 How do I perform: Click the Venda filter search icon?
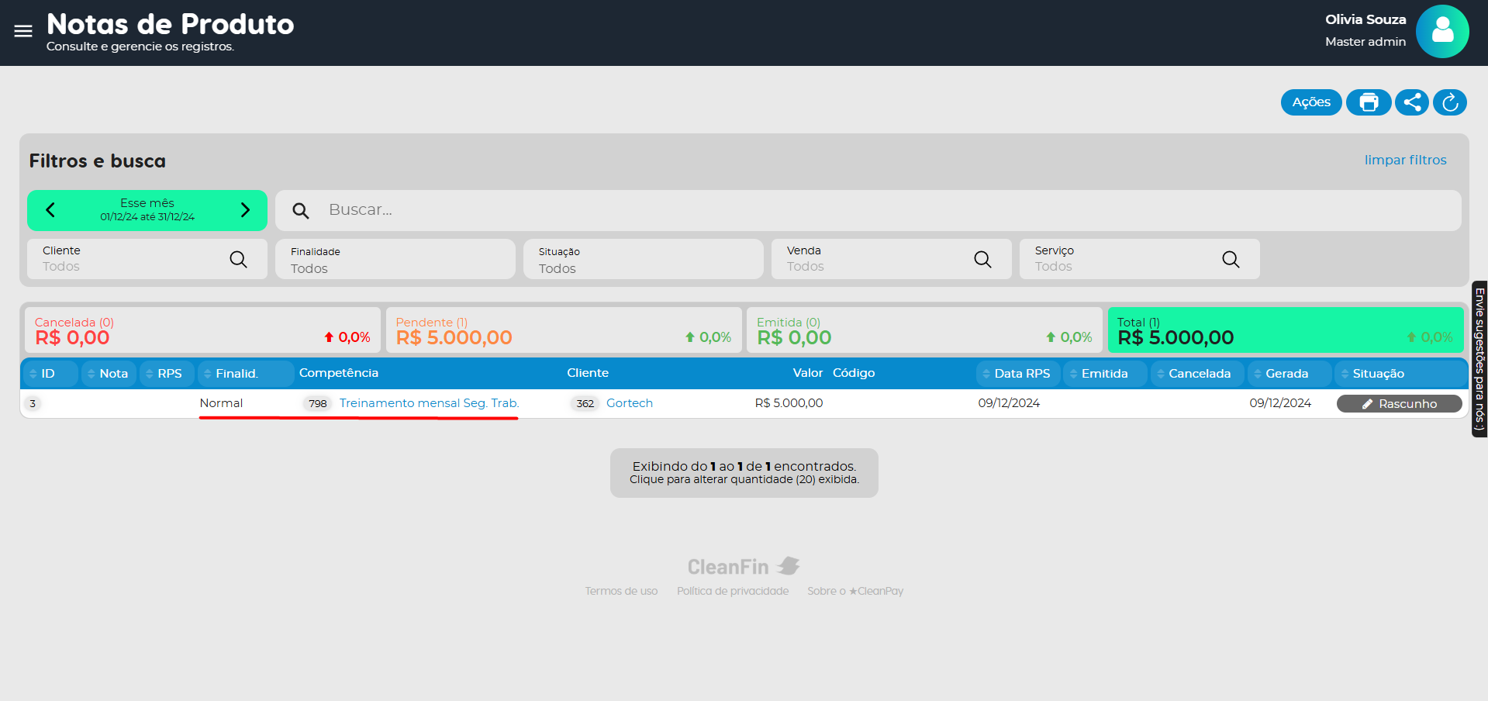pos(982,259)
